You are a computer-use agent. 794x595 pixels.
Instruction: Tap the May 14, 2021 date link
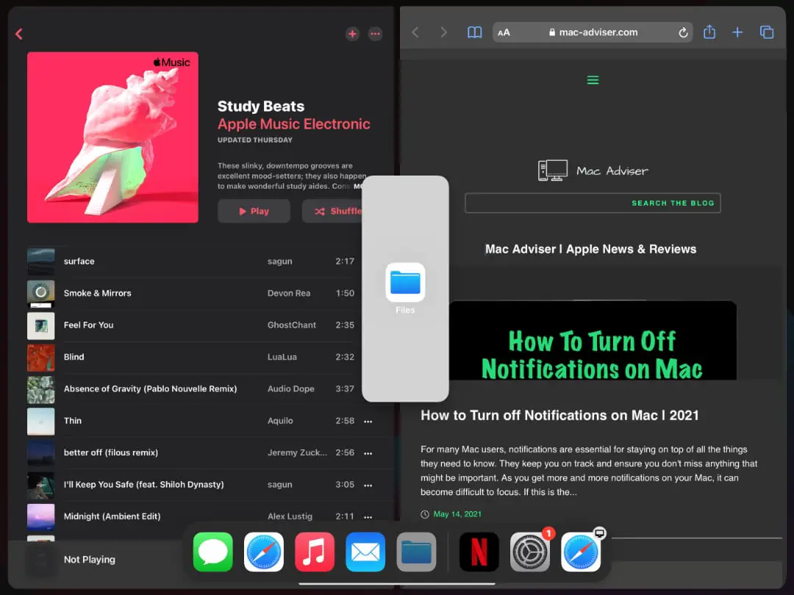pos(457,514)
